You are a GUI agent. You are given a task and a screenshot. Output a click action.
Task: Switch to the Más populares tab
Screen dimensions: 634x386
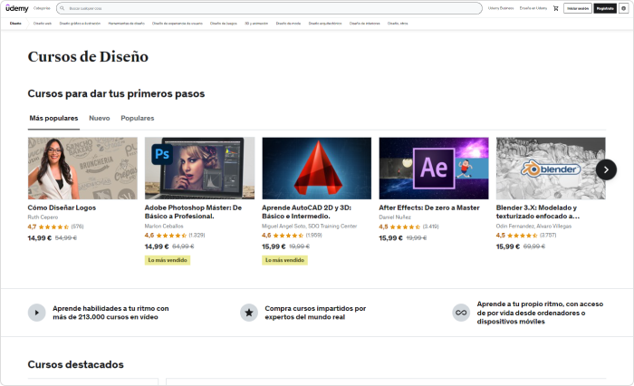(x=53, y=118)
